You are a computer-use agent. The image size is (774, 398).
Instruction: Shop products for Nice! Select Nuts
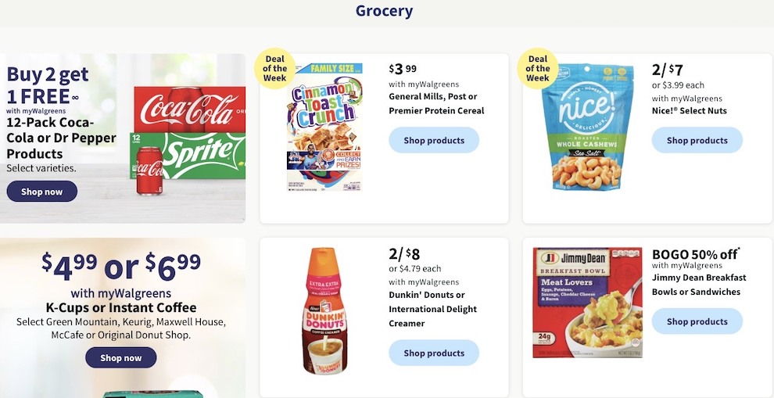[x=697, y=140]
